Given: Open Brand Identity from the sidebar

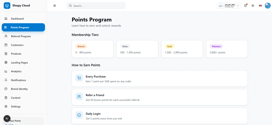Looking at the screenshot, I should click(x=19, y=89).
